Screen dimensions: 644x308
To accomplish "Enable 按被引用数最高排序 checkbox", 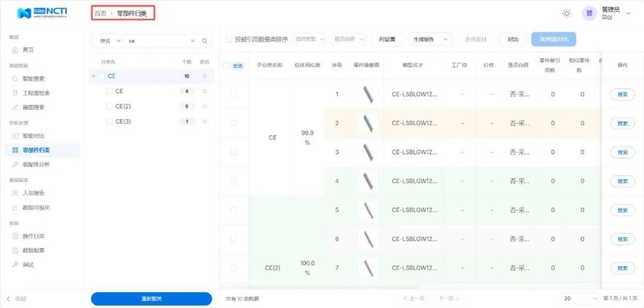I will click(x=229, y=39).
